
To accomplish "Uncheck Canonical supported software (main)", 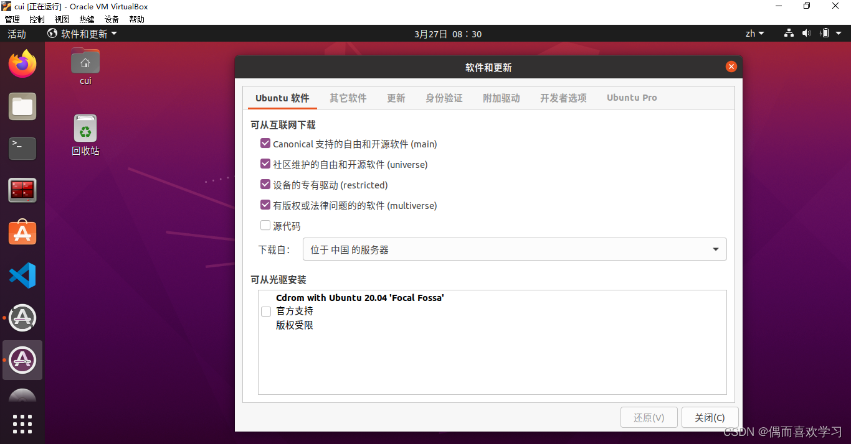I will pos(265,144).
